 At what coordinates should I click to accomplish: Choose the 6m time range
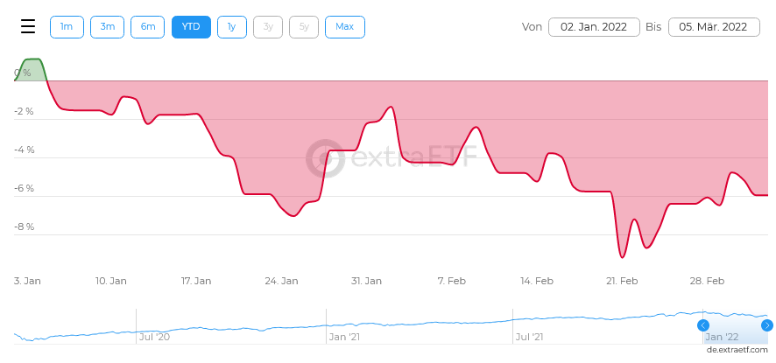point(148,26)
